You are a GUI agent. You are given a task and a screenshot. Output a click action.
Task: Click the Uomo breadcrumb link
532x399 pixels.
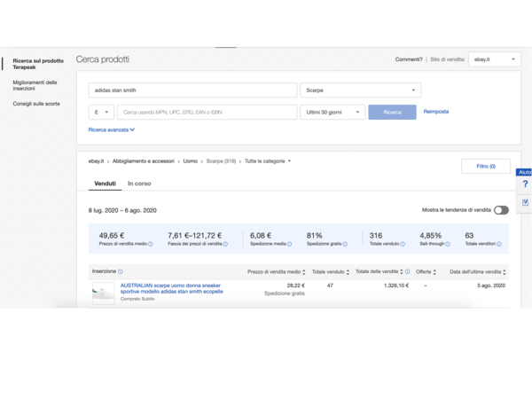[x=190, y=161]
